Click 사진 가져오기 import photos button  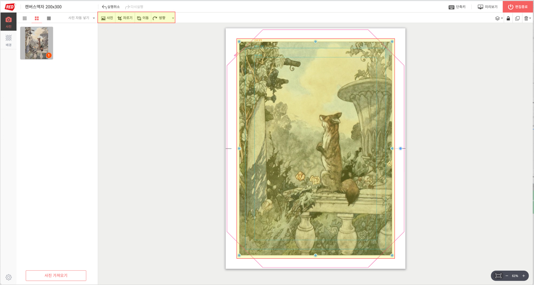click(x=56, y=276)
